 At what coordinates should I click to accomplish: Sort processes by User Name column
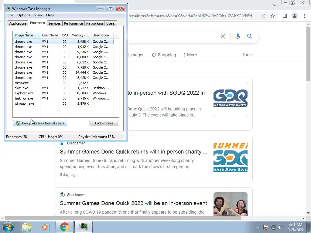[50, 35]
